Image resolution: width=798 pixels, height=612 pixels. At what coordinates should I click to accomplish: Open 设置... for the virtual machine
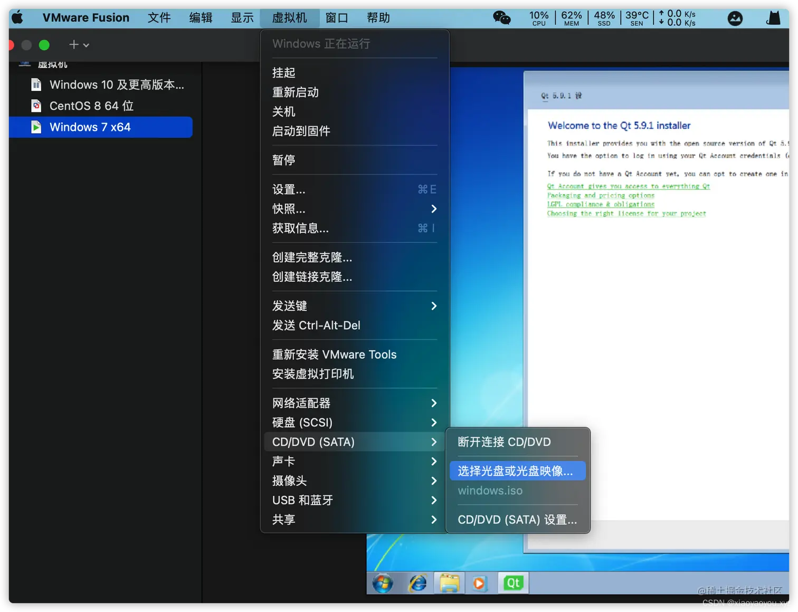[354, 189]
